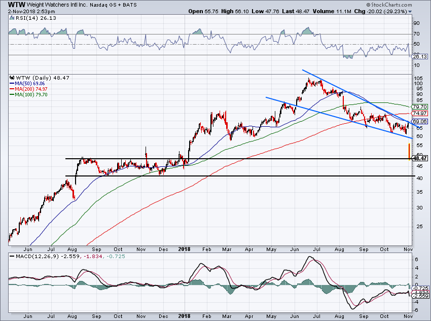Click the 79.70 price tag on right axis
431x321 pixels.
[420, 106]
